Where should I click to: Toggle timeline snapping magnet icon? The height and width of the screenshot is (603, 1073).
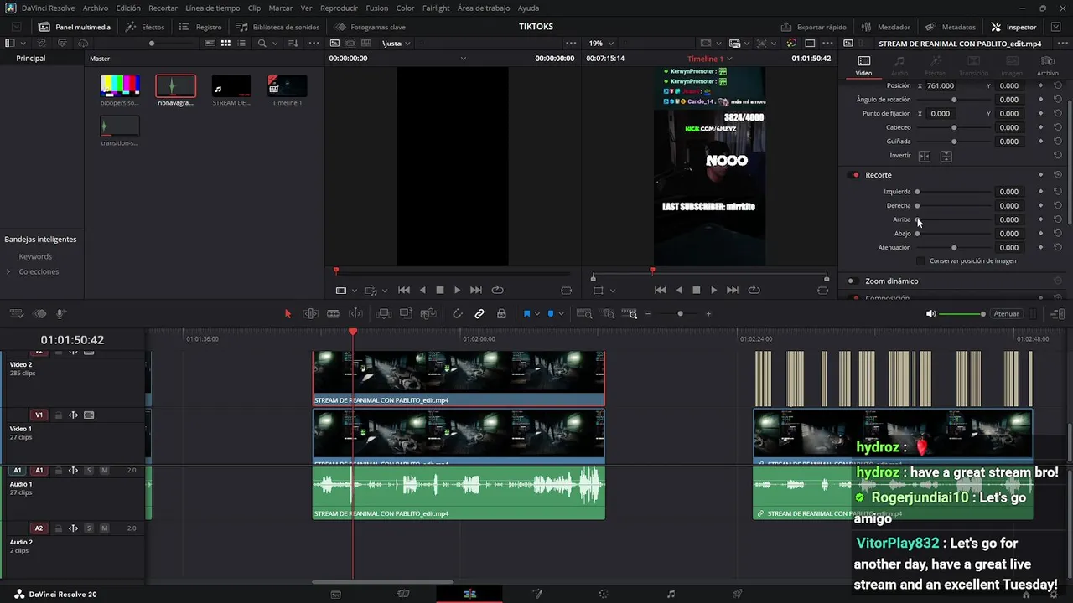(457, 314)
